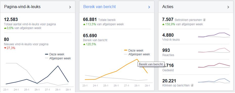Select the Gedeeld sparkline chart
The width and height of the screenshot is (235, 93).
(214, 65)
